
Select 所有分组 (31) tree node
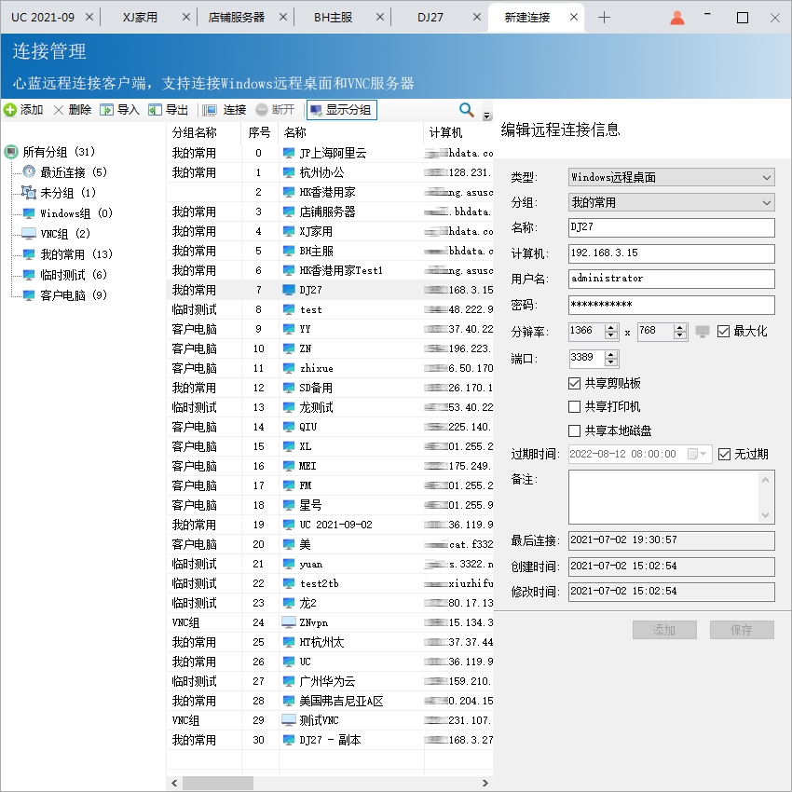[59, 152]
